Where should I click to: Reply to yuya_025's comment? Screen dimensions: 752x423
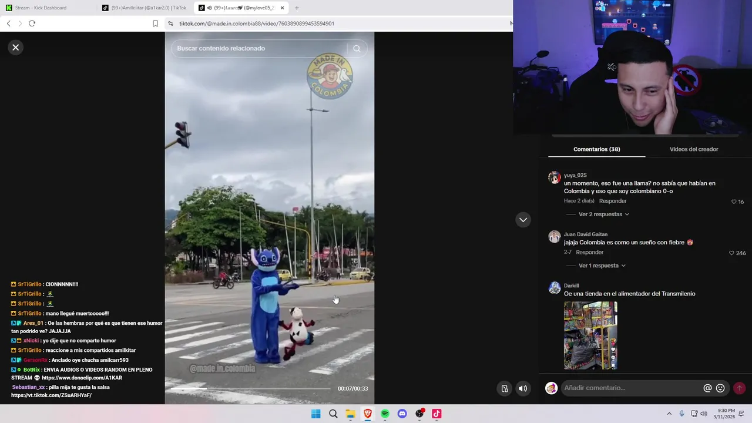click(613, 201)
